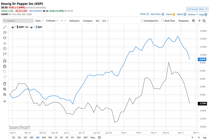
Task: Open the Compare menu
Action: click(88, 21)
